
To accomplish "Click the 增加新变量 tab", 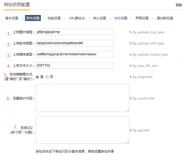I will pyautogui.click(x=165, y=18).
